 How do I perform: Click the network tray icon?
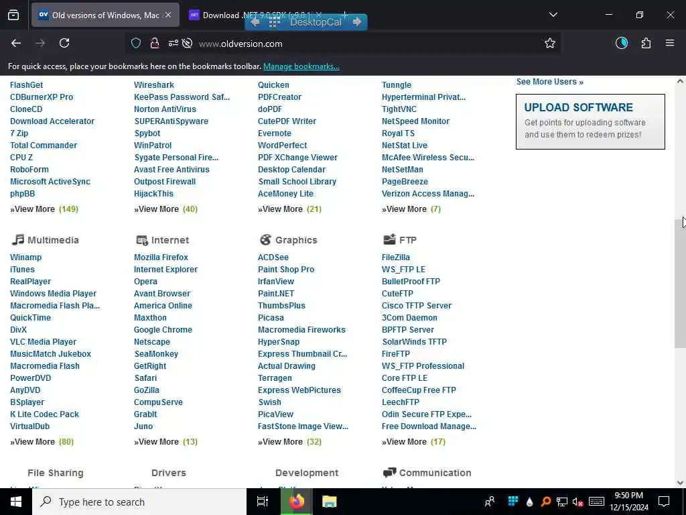pyautogui.click(x=562, y=502)
